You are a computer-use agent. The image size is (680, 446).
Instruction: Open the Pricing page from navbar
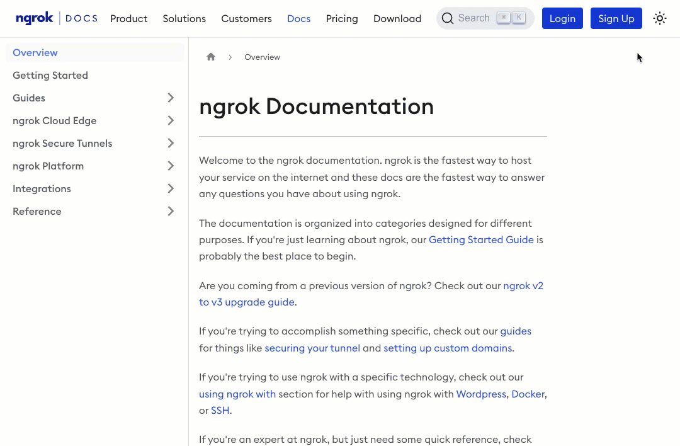tap(342, 18)
